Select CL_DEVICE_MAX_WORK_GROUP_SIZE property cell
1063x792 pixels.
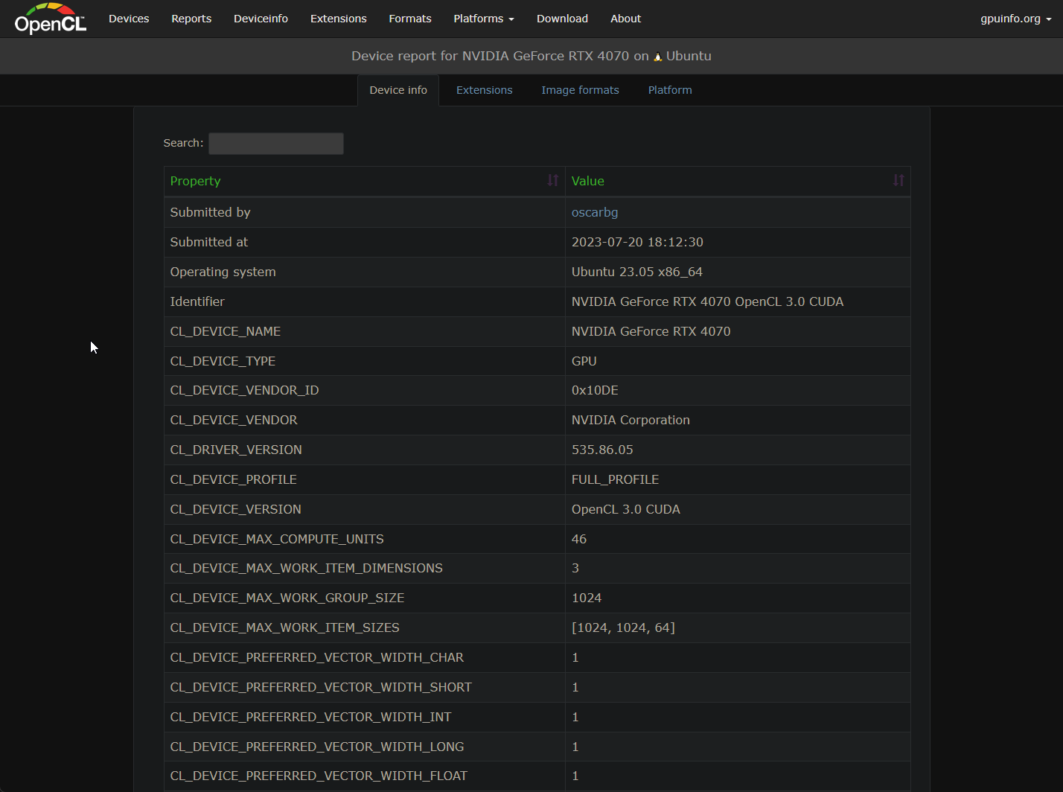point(365,598)
